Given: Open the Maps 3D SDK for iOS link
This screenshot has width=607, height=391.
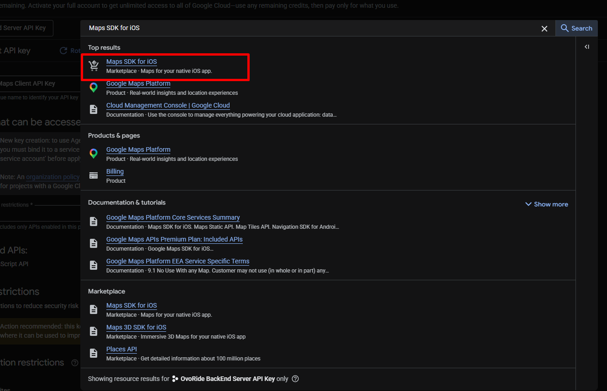Looking at the screenshot, I should coord(136,327).
